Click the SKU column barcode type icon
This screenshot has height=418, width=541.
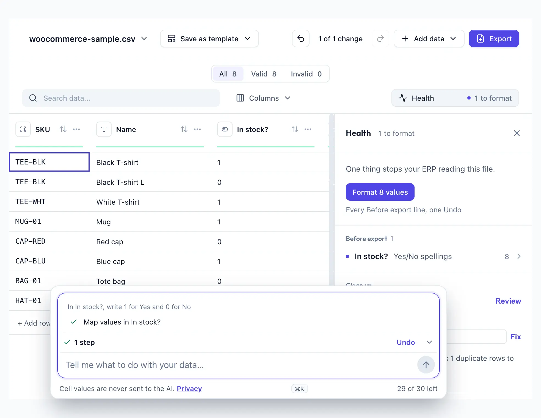[23, 129]
